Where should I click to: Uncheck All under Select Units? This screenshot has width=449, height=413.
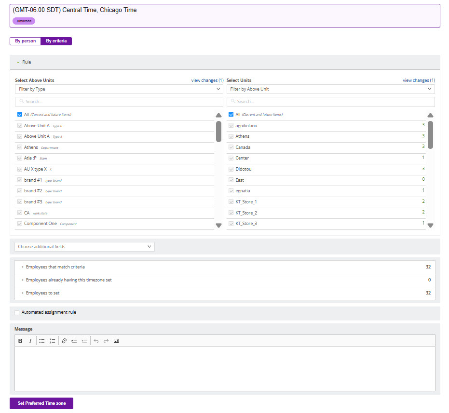231,115
